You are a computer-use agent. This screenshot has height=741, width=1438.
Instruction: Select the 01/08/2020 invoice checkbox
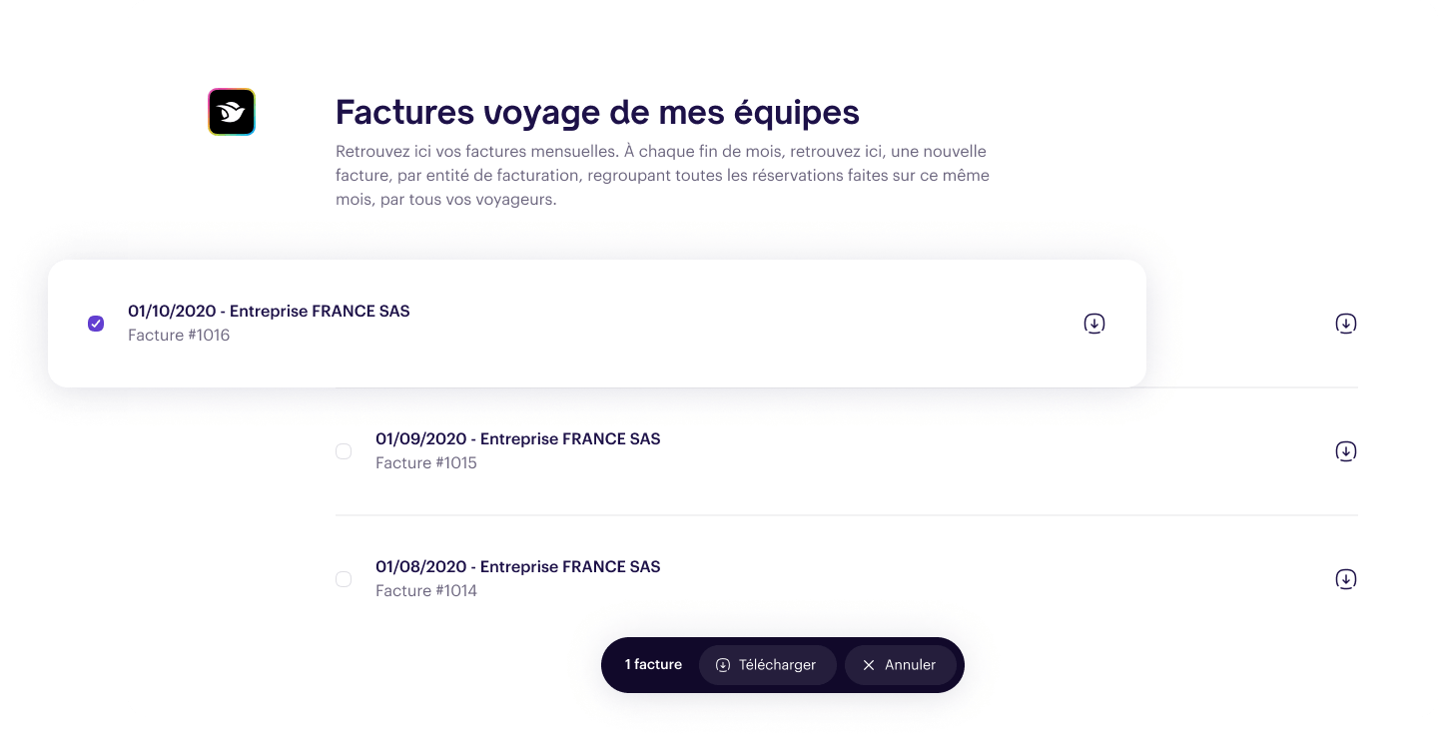(x=344, y=579)
